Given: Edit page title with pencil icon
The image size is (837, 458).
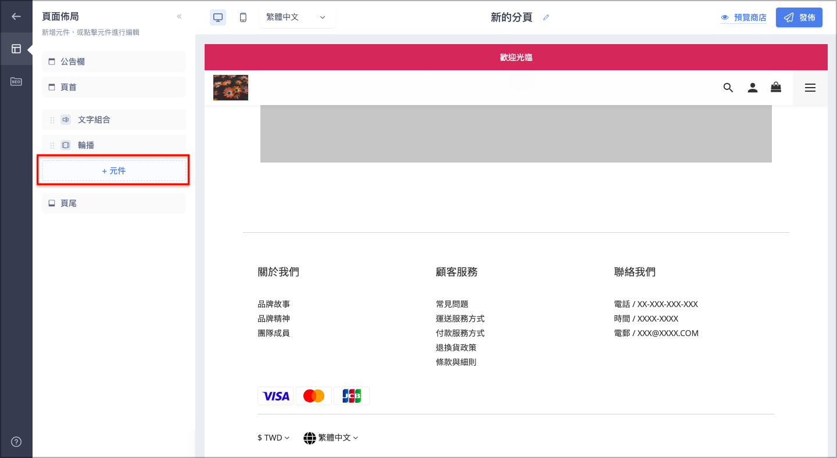Looking at the screenshot, I should (x=546, y=17).
